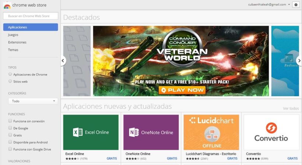Click the Excel Online app tile

pyautogui.click(x=91, y=132)
